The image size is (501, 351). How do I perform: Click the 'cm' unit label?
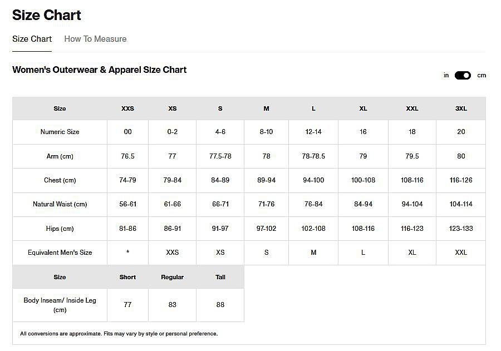(482, 76)
